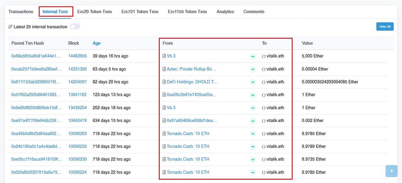This screenshot has width=402, height=183.
Task: Open Tornado.Cash: 10 ETH in block 10096235 row
Action: [188, 147]
